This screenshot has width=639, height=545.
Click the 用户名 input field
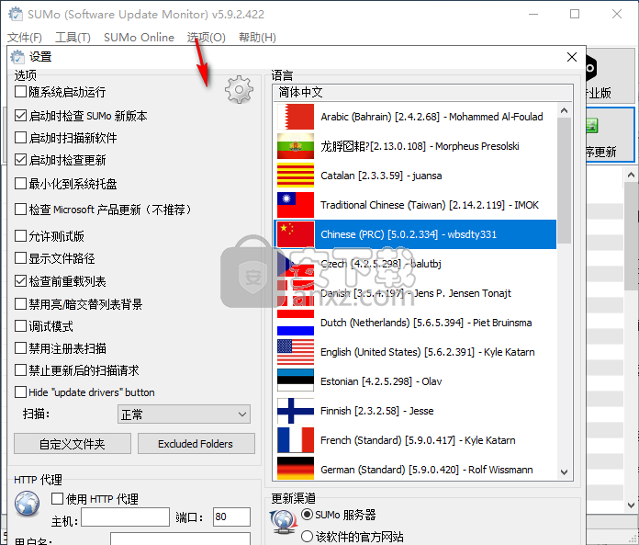(x=180, y=539)
